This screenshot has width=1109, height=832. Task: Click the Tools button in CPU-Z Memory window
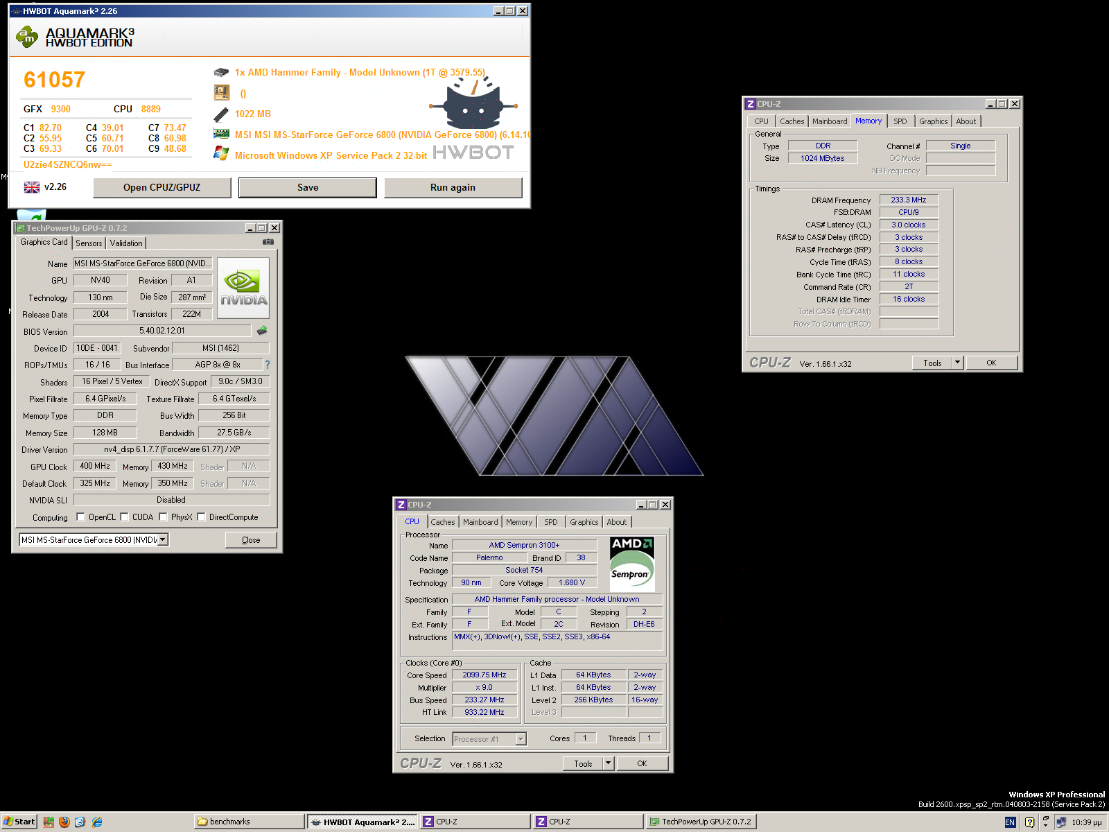pyautogui.click(x=933, y=363)
